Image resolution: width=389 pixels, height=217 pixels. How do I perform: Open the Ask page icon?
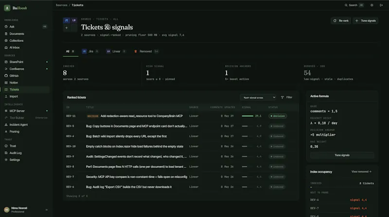[6, 27]
